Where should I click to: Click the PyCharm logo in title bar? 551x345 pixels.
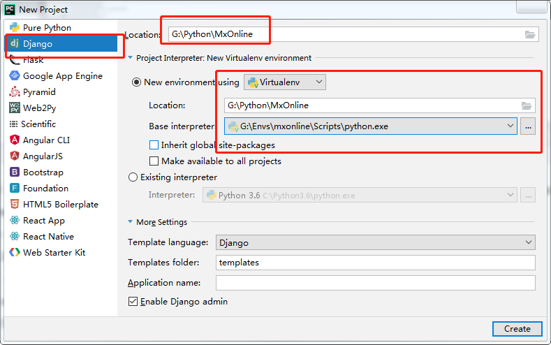tap(10, 10)
